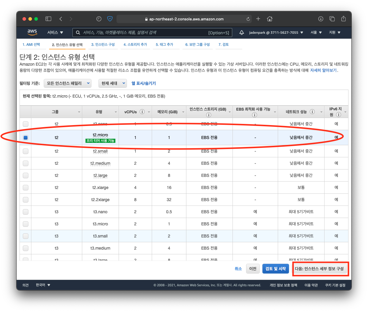
Task: Click the 열 표시/숨기기 link
Action: point(143,83)
